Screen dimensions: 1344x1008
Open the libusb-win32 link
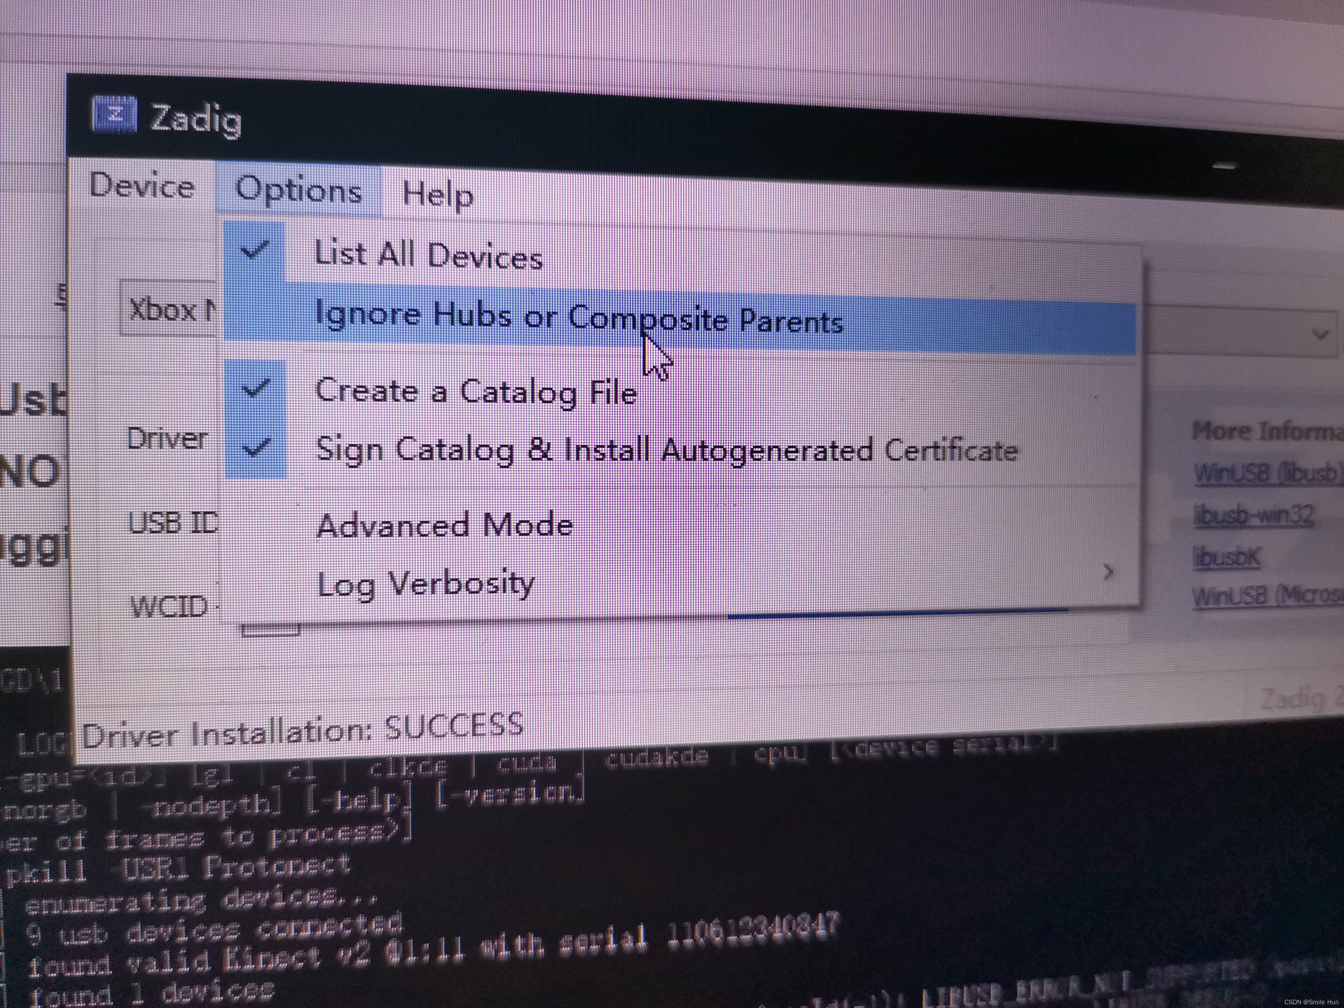[x=1253, y=515]
